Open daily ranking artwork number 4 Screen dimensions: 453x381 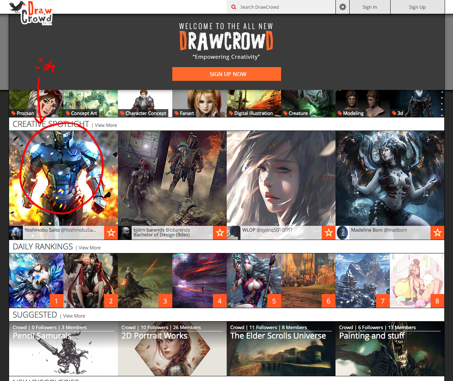[199, 281]
